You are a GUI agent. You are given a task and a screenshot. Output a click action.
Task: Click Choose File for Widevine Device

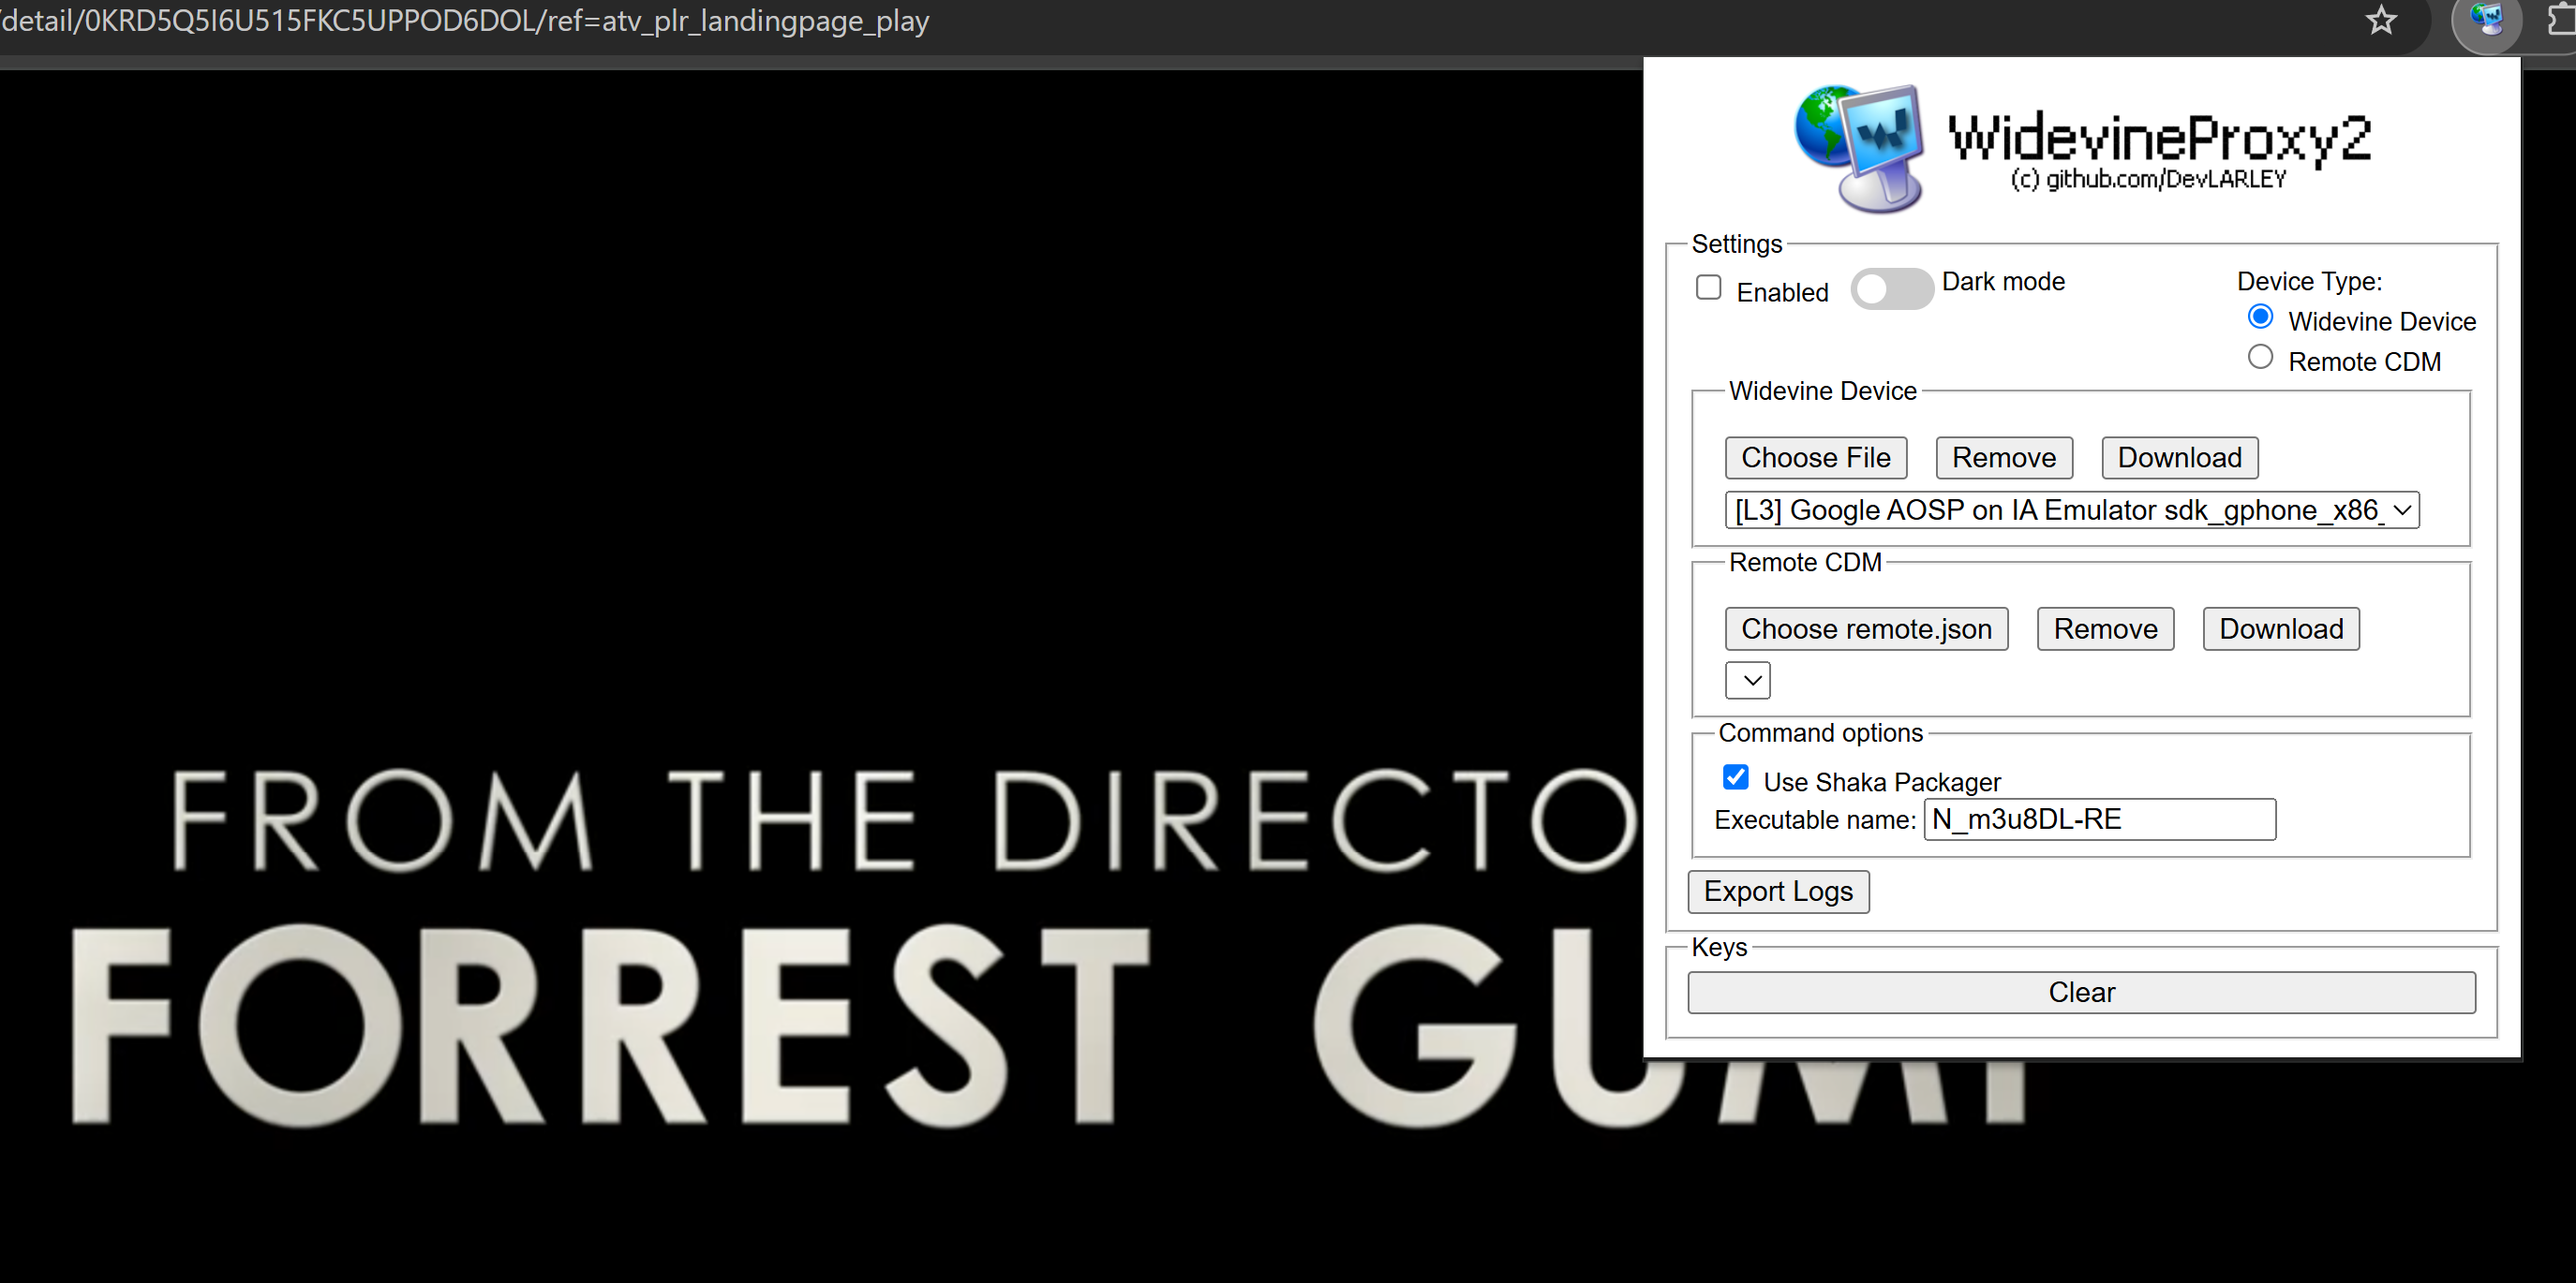pyautogui.click(x=1815, y=458)
